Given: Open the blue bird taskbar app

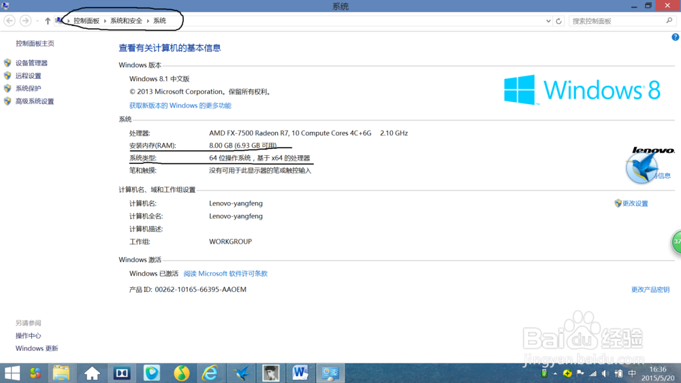Looking at the screenshot, I should (240, 373).
